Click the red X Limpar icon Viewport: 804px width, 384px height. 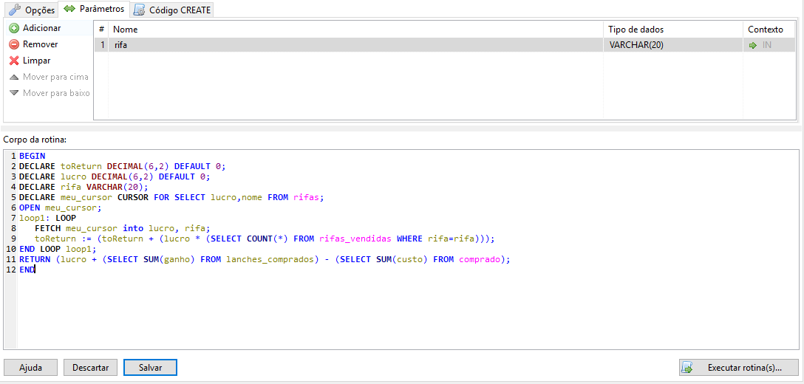[14, 61]
